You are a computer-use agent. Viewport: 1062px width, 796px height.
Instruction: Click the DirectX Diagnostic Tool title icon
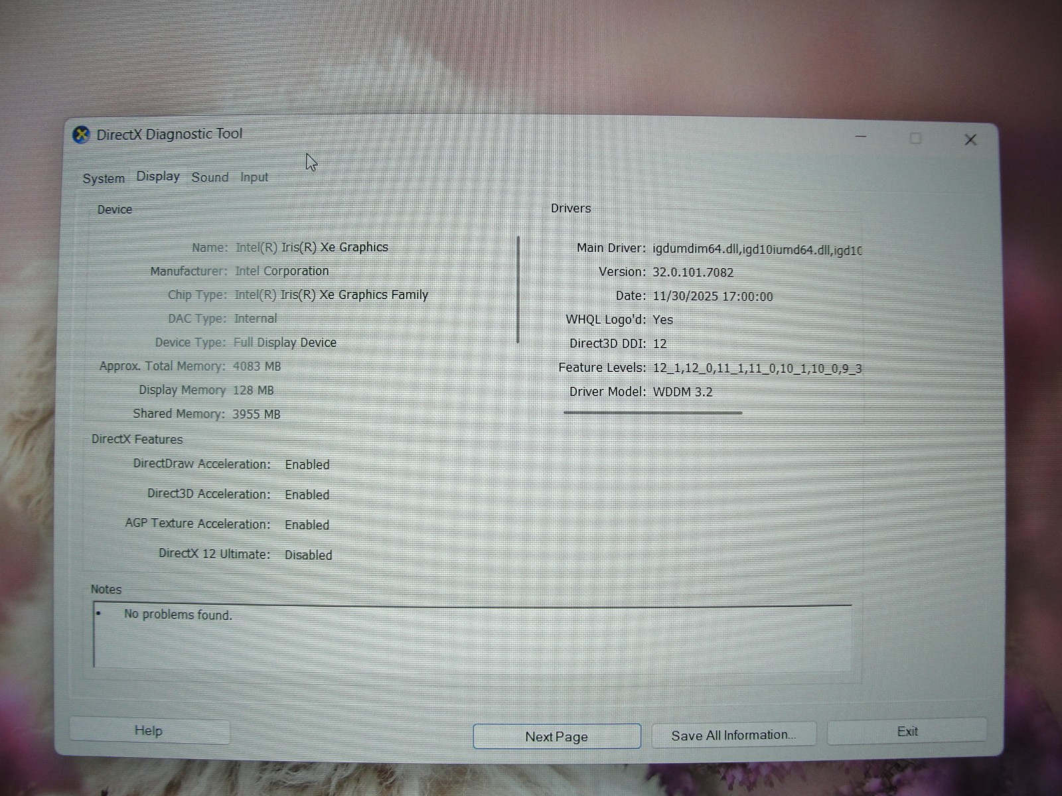(x=81, y=135)
